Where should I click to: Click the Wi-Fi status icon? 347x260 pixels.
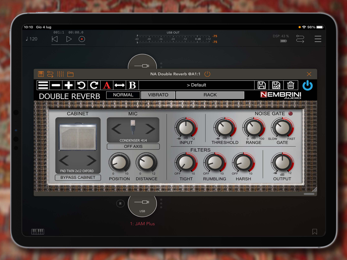304,27
